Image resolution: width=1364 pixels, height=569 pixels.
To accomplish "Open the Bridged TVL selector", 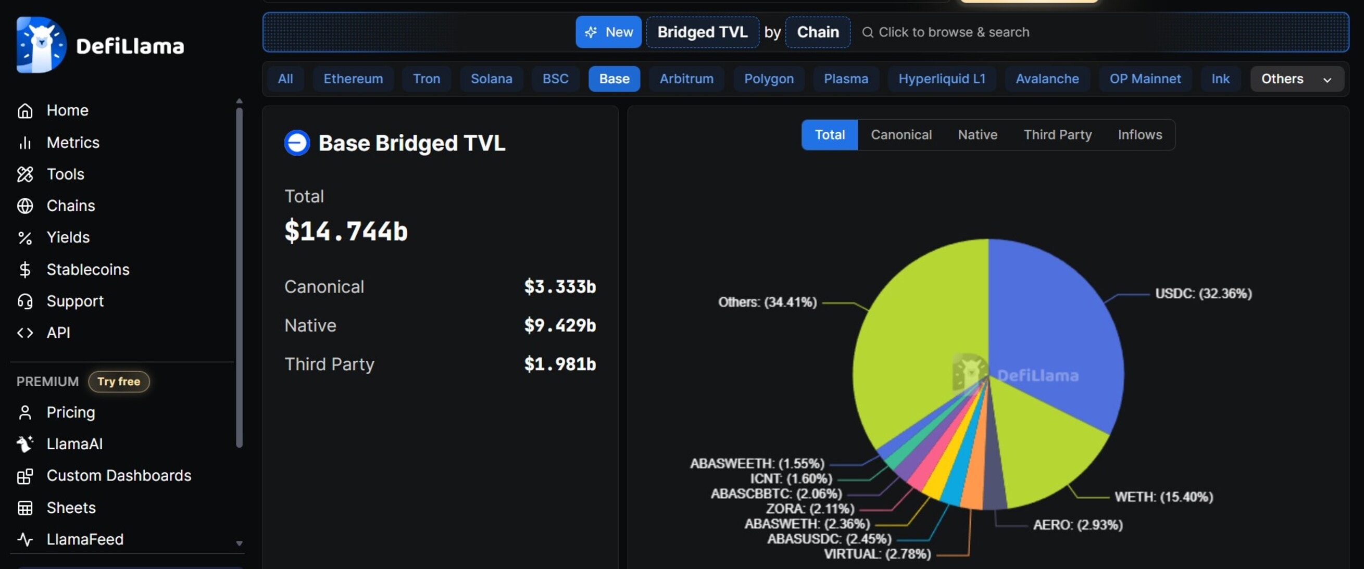I will click(702, 32).
